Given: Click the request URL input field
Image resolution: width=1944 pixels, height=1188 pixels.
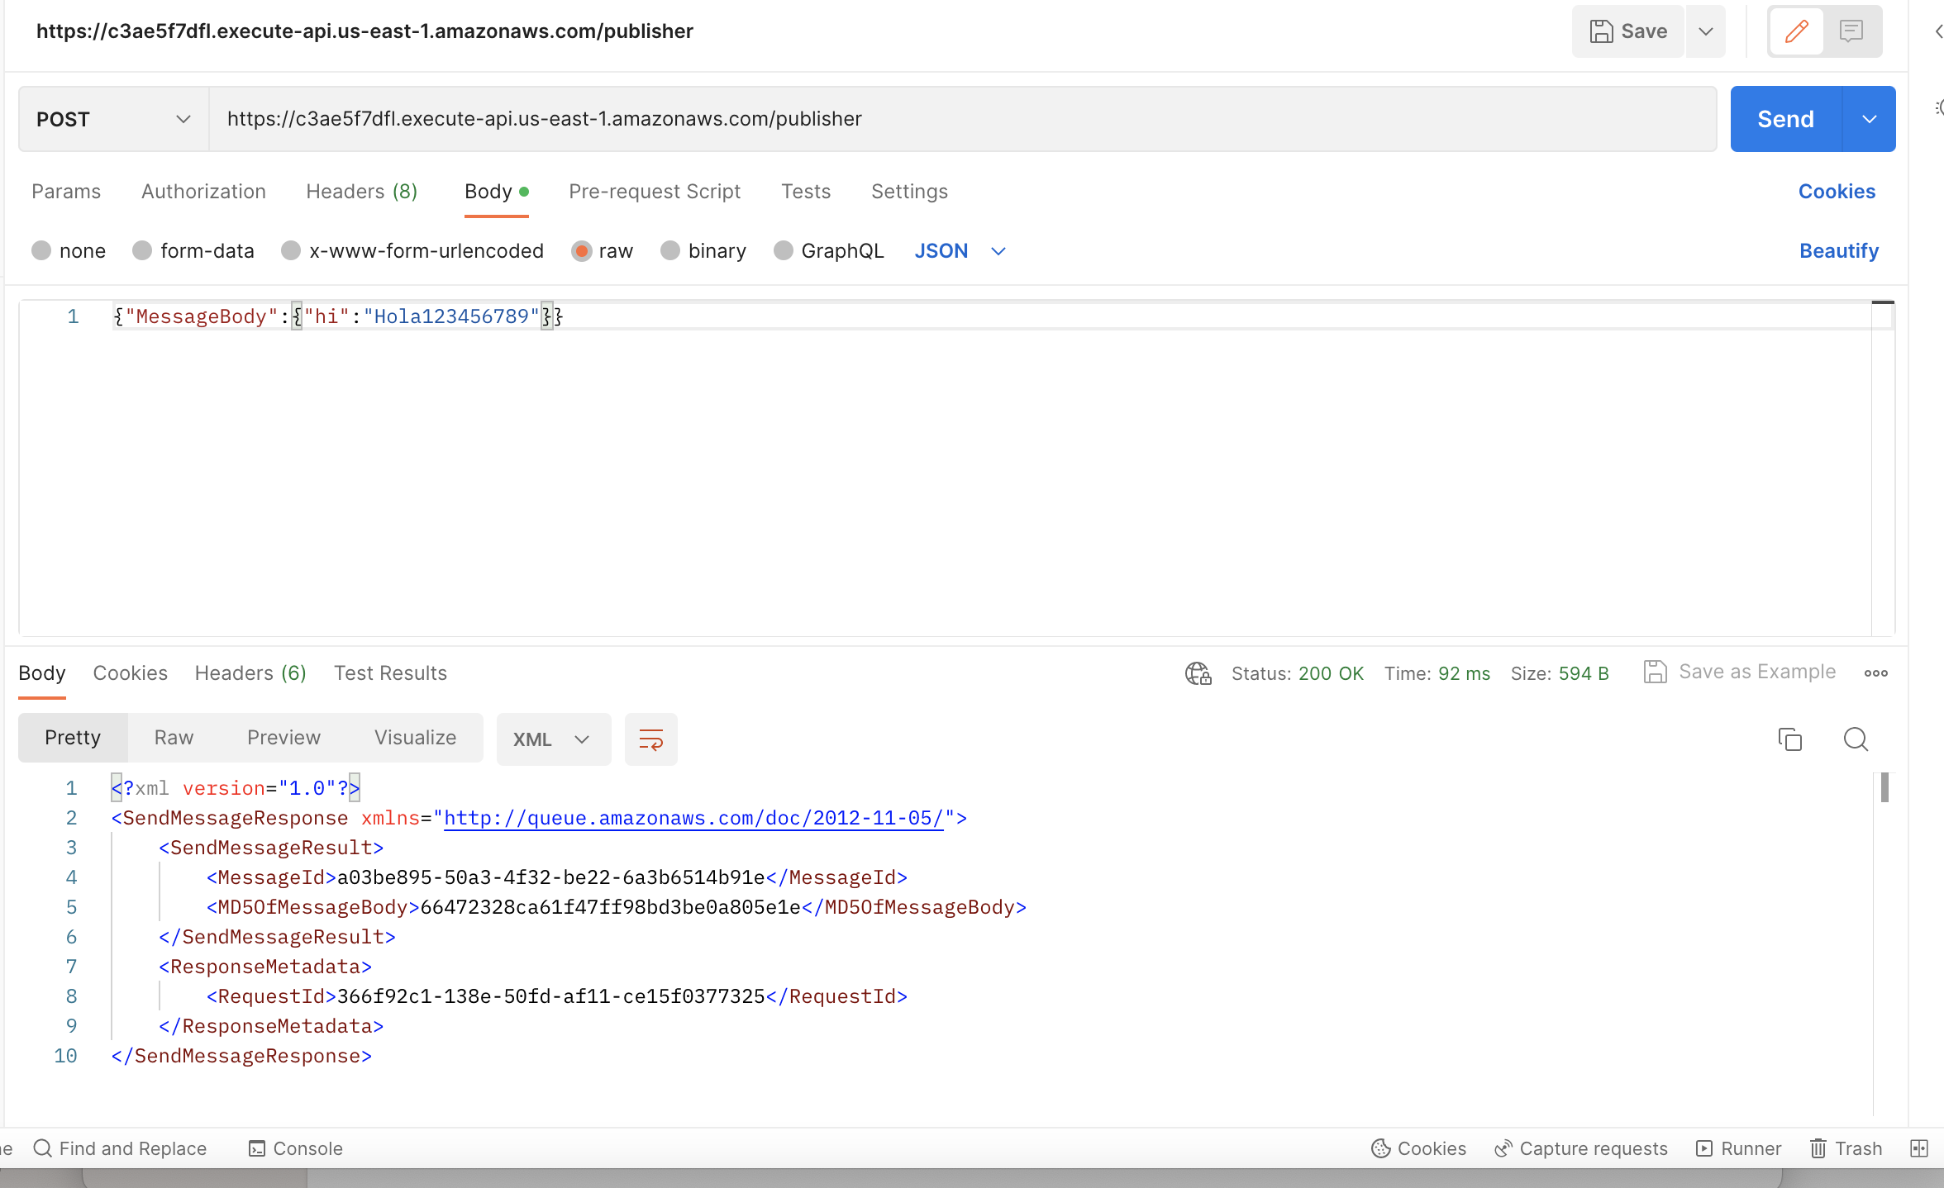Looking at the screenshot, I should (x=959, y=119).
